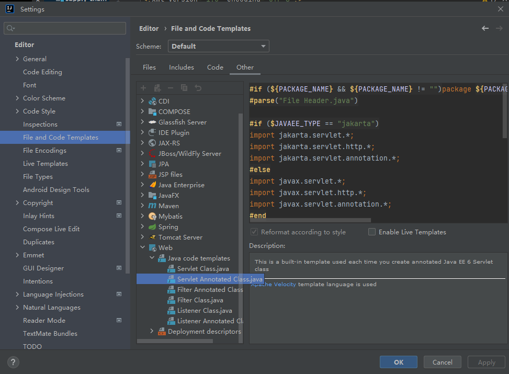509x374 pixels.
Task: Click the back navigation arrow
Action: click(485, 28)
